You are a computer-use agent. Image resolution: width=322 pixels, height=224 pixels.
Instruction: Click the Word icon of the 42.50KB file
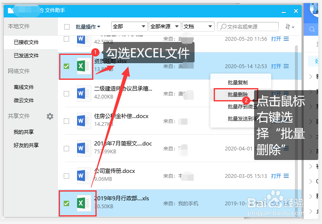click(x=84, y=41)
